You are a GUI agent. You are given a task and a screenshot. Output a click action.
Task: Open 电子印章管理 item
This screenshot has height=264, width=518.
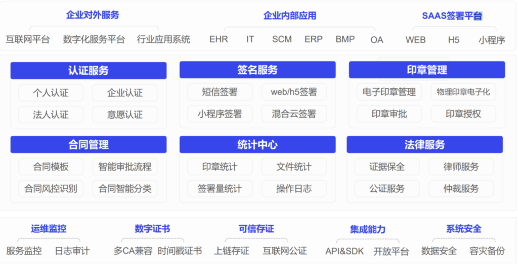[389, 92]
